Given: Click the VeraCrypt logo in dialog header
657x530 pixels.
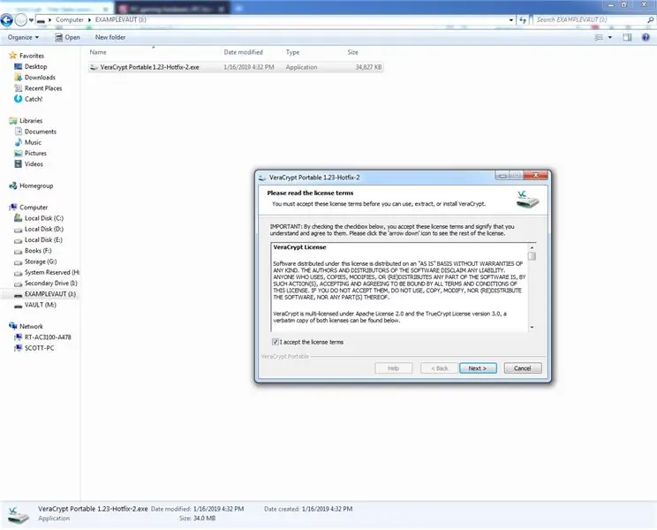Looking at the screenshot, I should point(527,200).
